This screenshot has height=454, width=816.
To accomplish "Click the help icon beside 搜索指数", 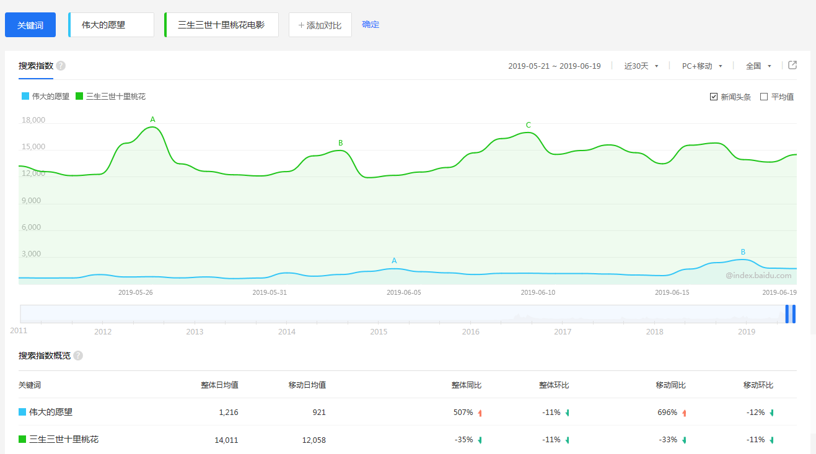I will pos(61,66).
